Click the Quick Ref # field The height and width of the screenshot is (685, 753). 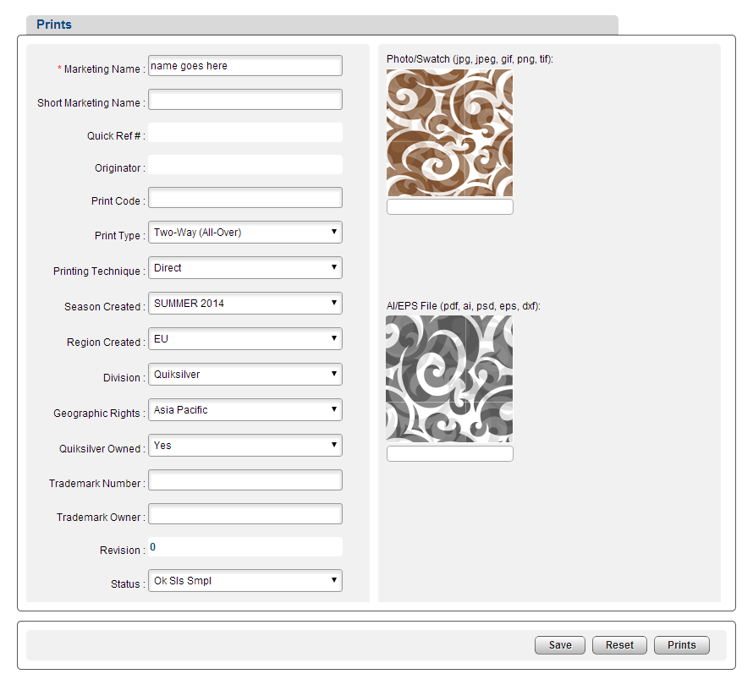point(245,133)
